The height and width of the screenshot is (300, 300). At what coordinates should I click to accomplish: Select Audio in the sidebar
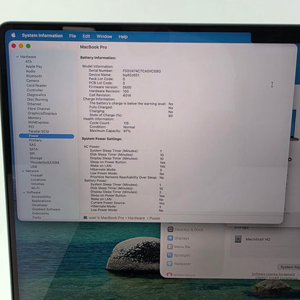pyautogui.click(x=30, y=71)
